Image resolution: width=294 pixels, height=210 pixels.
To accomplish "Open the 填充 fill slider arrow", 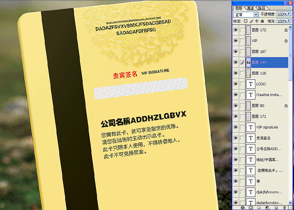I will [289, 21].
